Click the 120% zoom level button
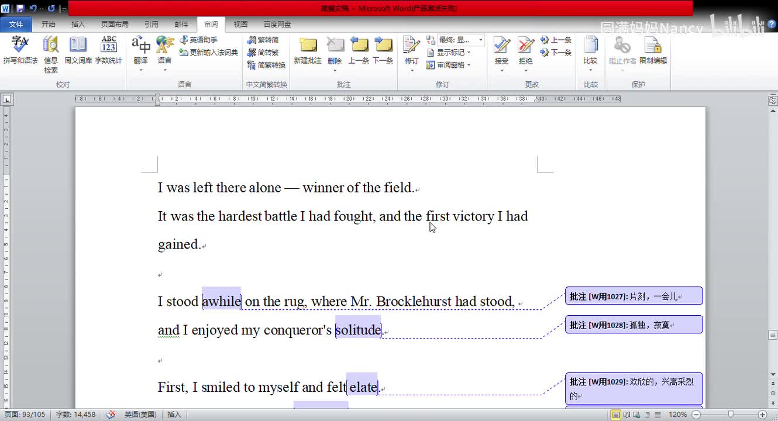The width and height of the screenshot is (778, 421). pos(678,415)
